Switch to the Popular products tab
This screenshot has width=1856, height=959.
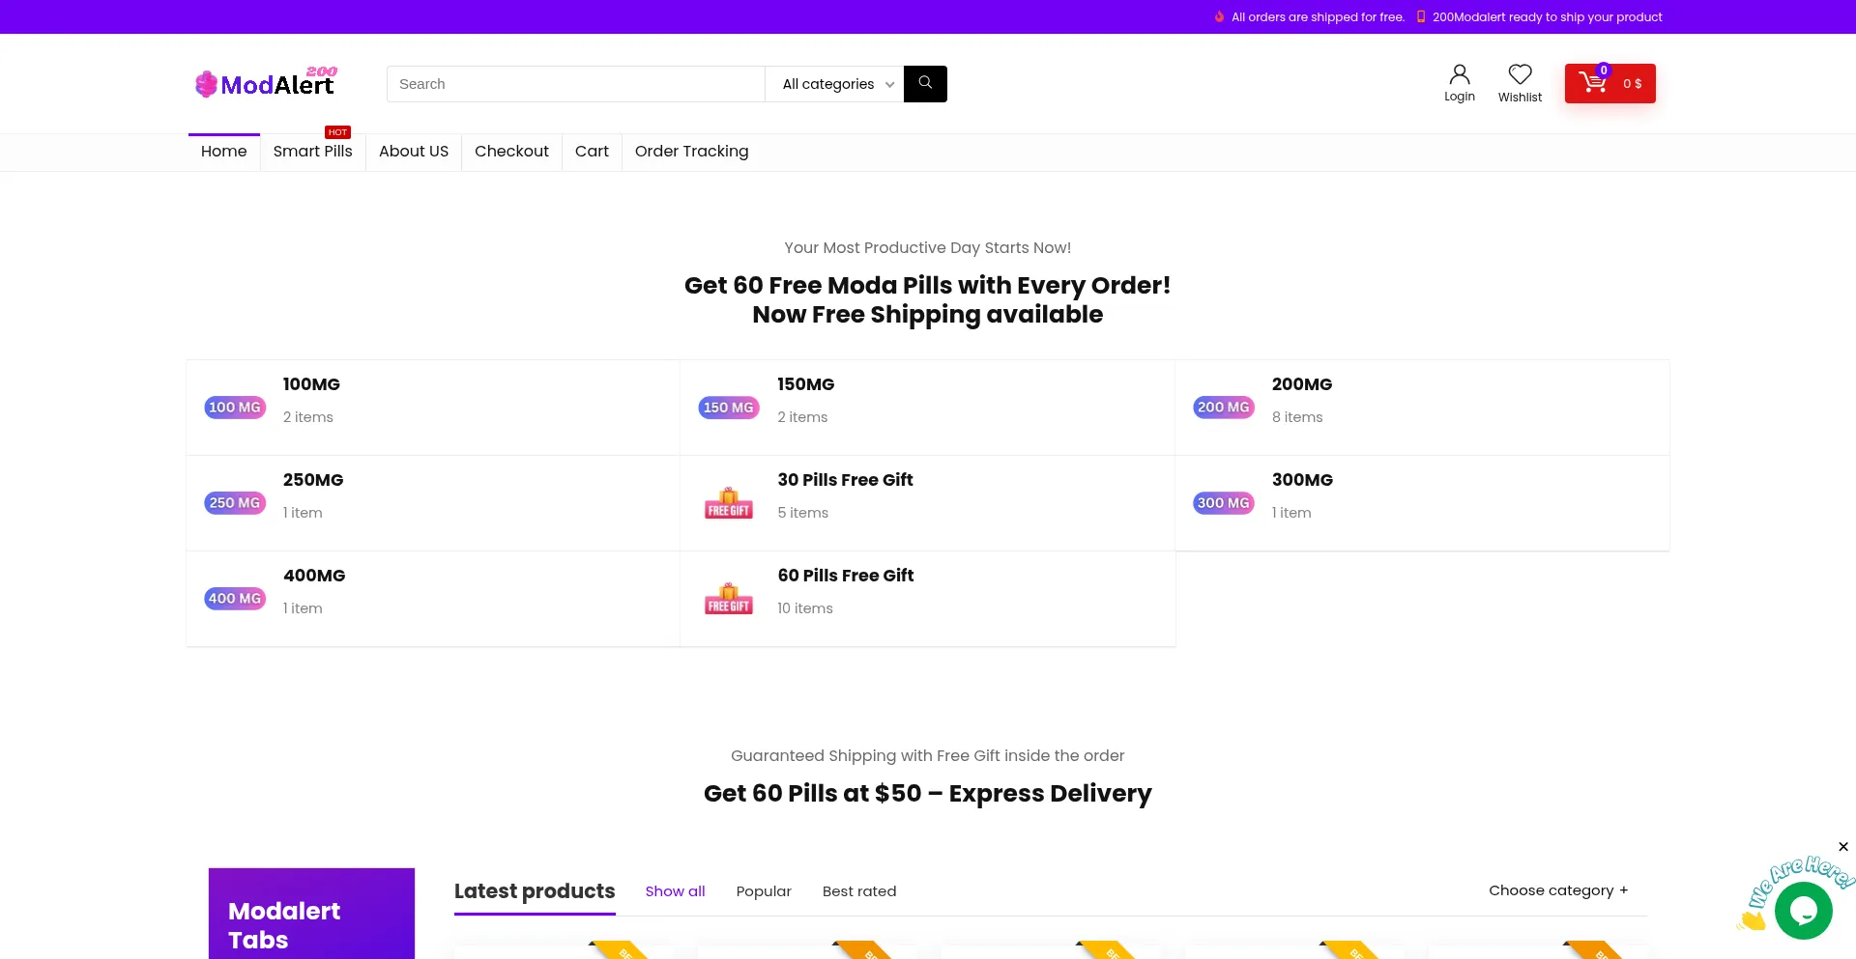[764, 891]
